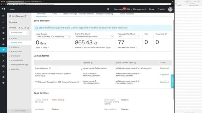202x113 pixels.
Task: Click the sidebar icon below the grid icon
Action: pos(3,22)
